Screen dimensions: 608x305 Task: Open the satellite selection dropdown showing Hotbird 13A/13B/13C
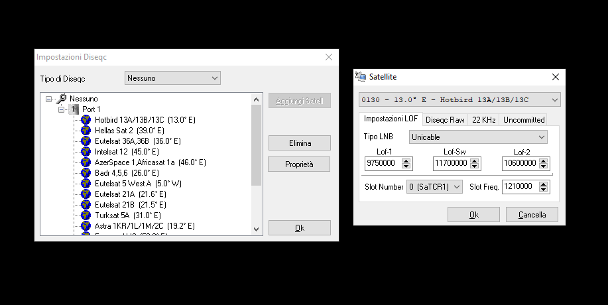459,99
